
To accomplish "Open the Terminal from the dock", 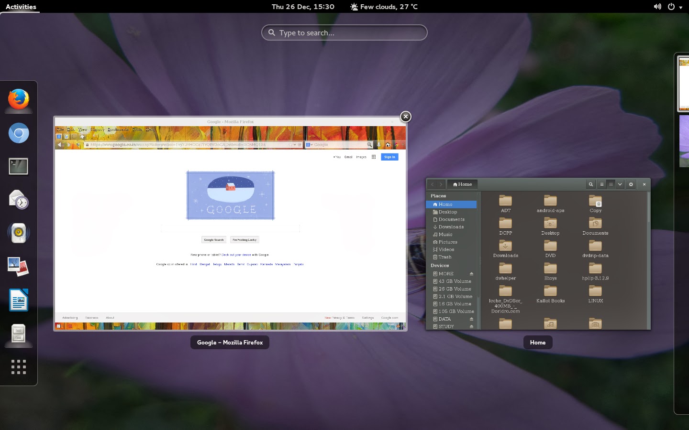I will pyautogui.click(x=19, y=166).
